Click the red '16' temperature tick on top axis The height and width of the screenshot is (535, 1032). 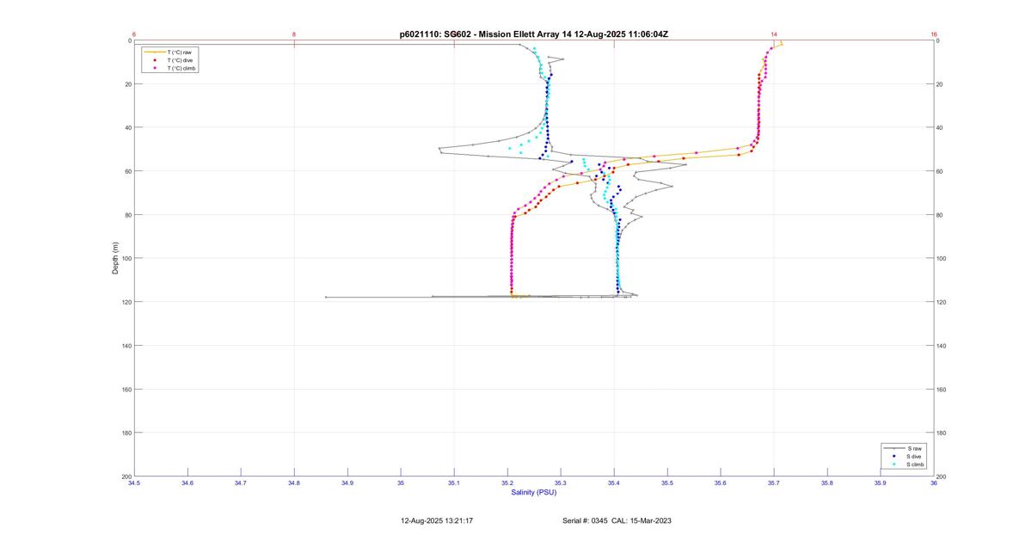click(934, 34)
